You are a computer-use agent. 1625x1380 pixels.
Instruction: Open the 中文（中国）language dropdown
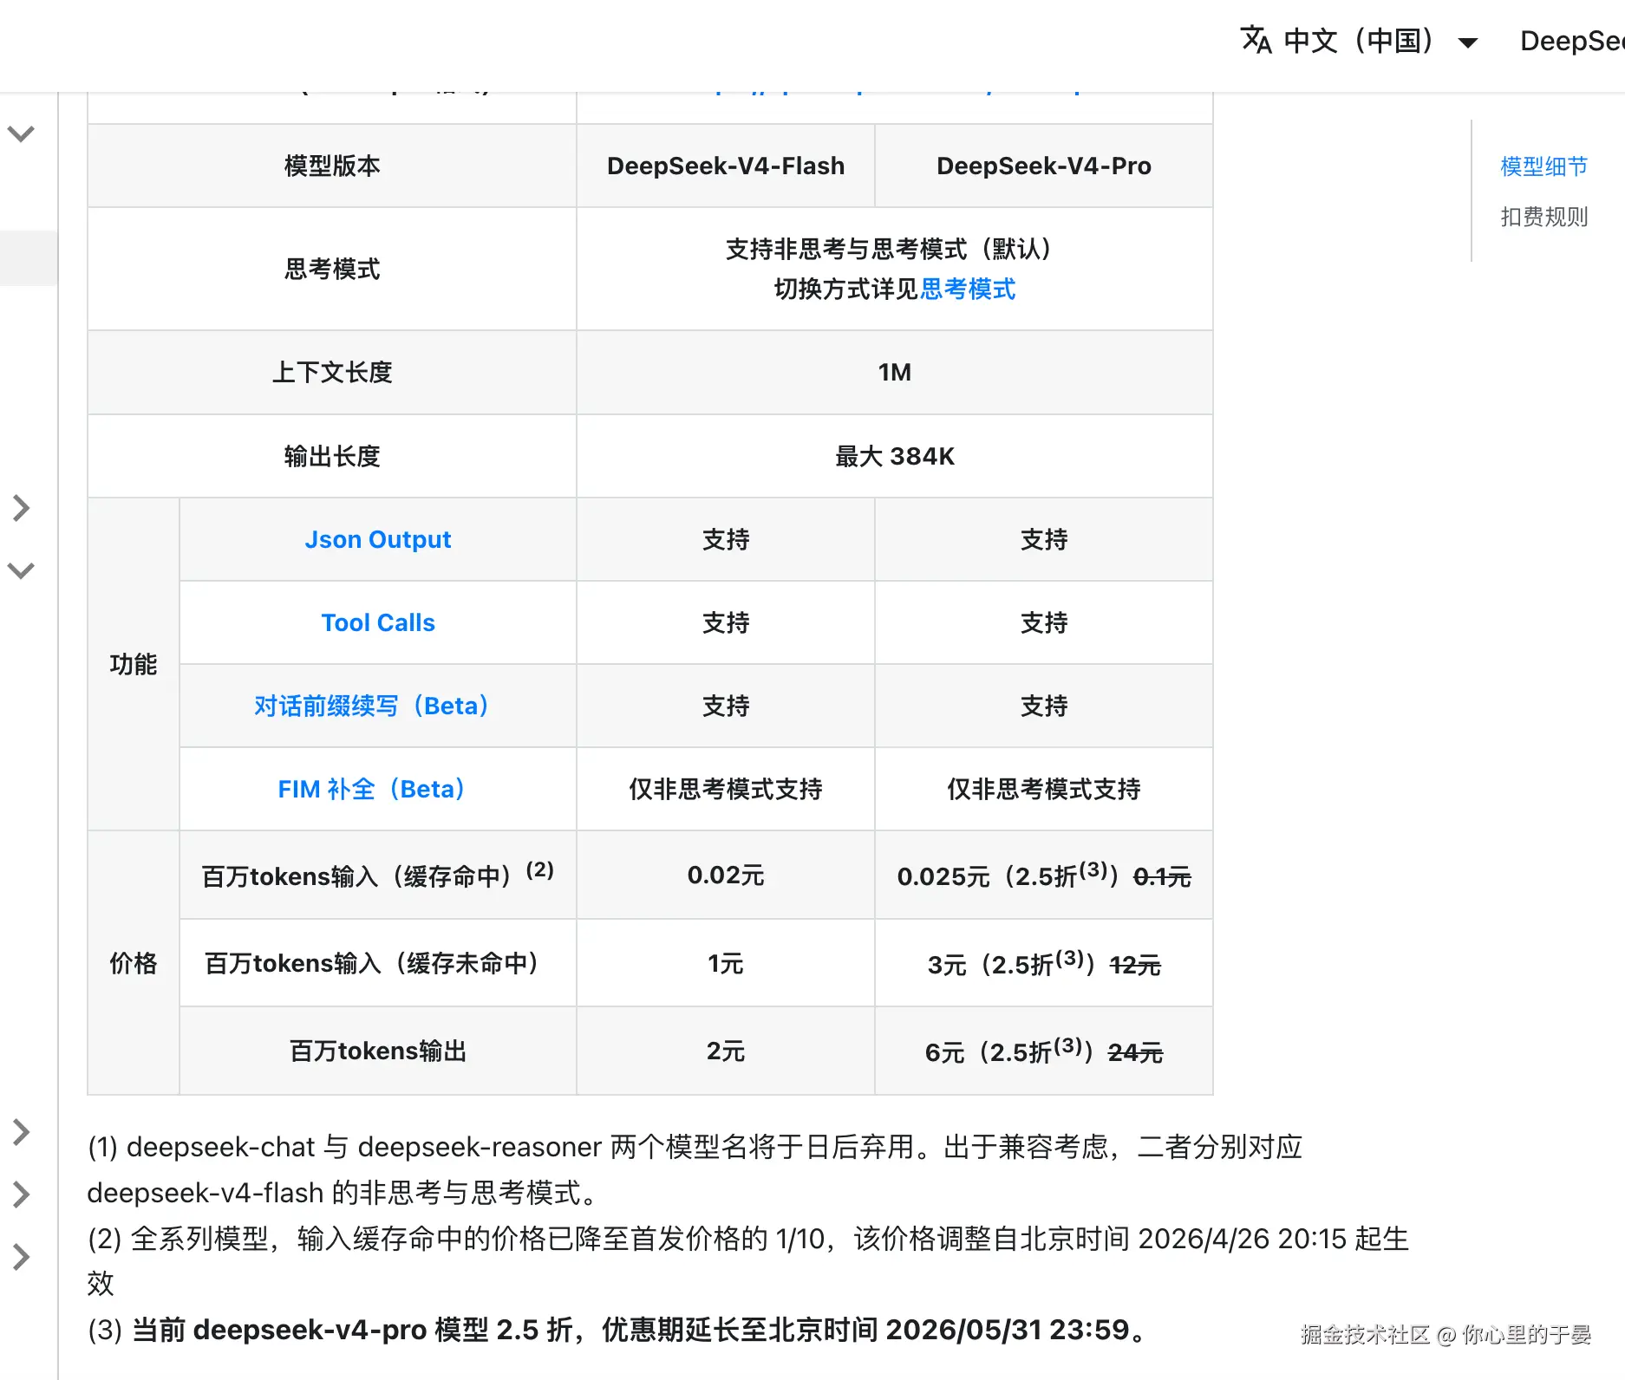(1359, 41)
